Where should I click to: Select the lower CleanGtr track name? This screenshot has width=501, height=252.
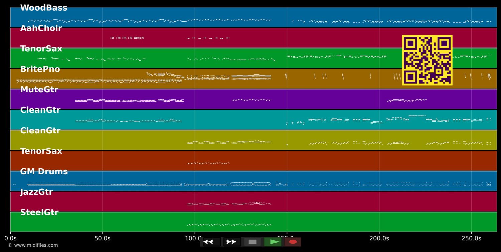[40, 130]
